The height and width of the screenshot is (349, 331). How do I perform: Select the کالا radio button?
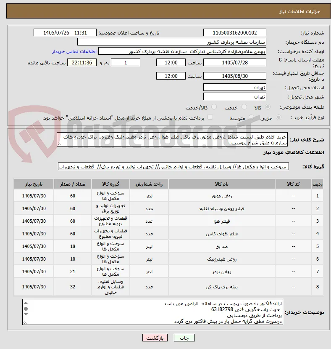pyautogui.click(x=268, y=107)
